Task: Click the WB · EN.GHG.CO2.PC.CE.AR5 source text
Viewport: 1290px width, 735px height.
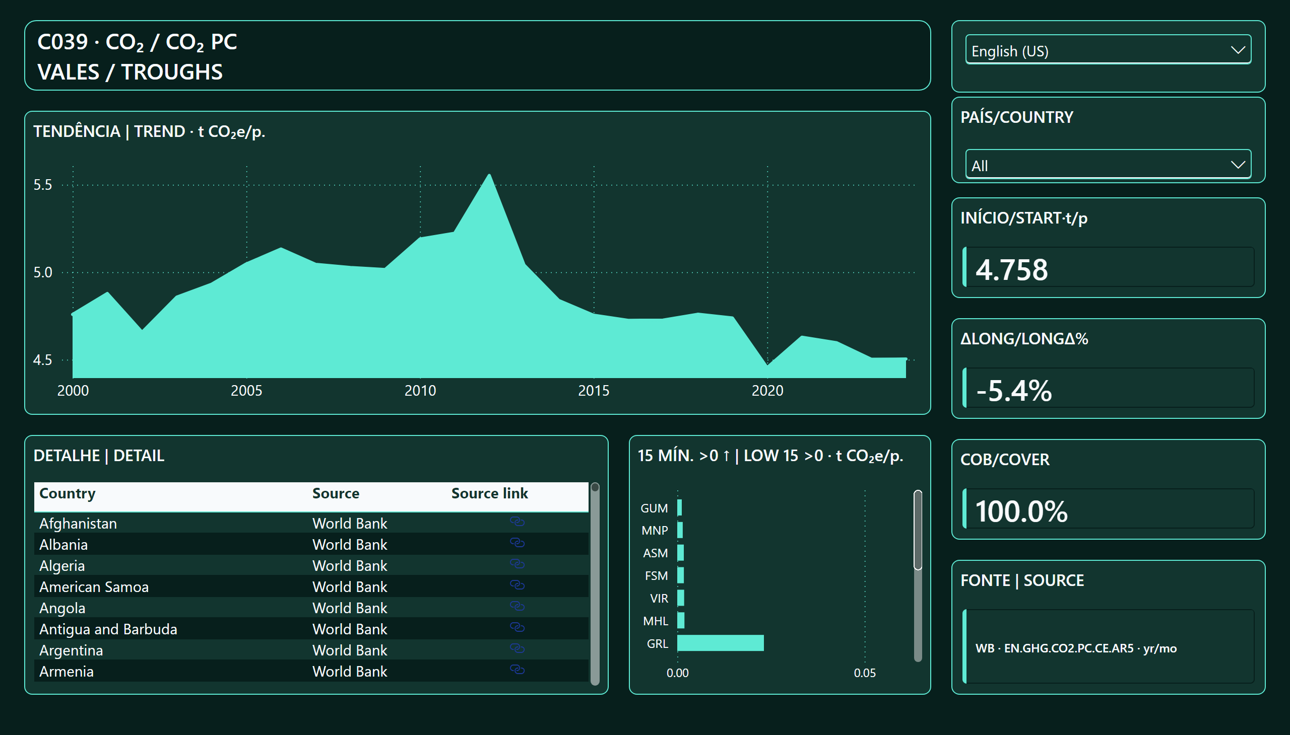Action: tap(1076, 648)
